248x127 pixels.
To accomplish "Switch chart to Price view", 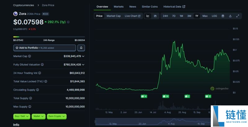I will click(99, 16).
